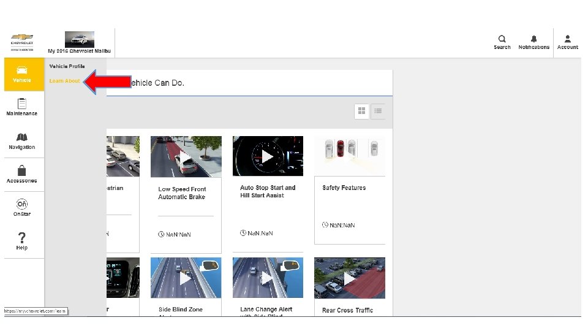The height and width of the screenshot is (331, 588).
Task: Switch to list view layout
Action: point(378,111)
